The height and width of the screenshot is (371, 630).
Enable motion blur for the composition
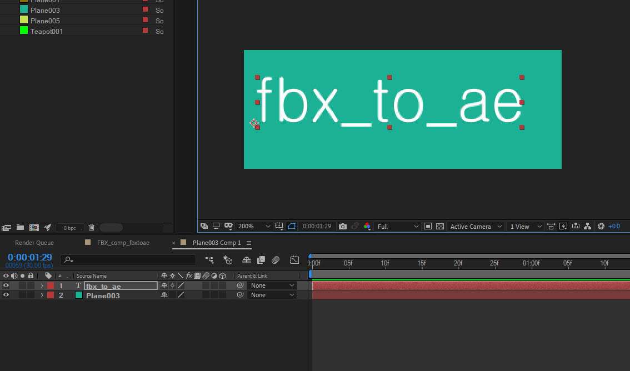[276, 260]
